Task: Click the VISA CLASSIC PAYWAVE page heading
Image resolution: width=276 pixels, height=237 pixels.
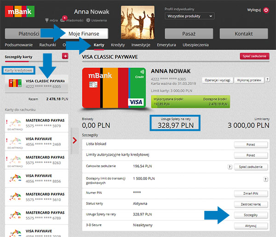Action: point(110,57)
